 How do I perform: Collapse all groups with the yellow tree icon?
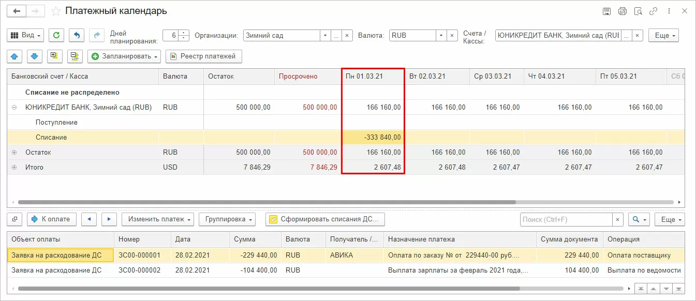[x=75, y=56]
